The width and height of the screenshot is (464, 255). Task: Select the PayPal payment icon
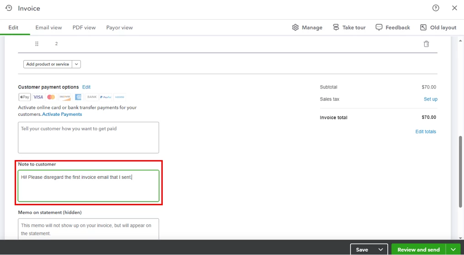[106, 97]
